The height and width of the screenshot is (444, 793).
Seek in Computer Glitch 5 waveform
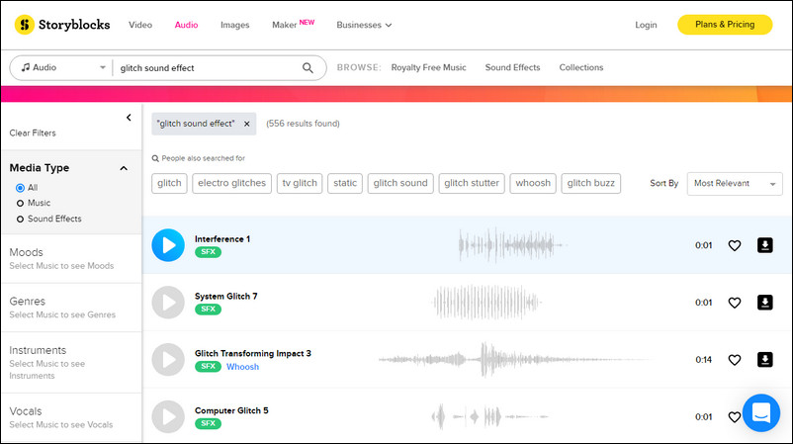(x=489, y=416)
